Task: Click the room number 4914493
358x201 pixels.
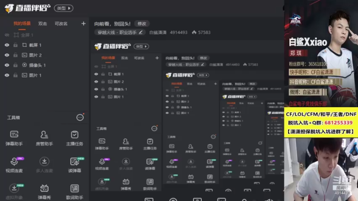Action: [179, 32]
